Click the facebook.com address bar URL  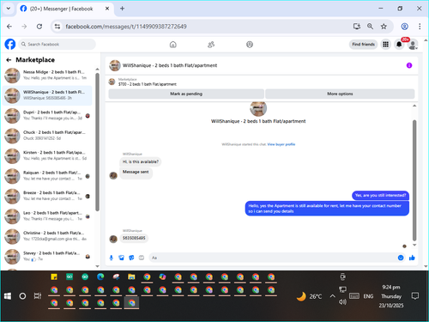(x=126, y=27)
